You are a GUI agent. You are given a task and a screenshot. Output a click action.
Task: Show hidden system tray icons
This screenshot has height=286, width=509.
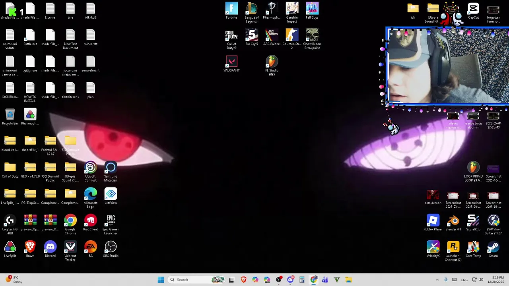[x=437, y=280]
